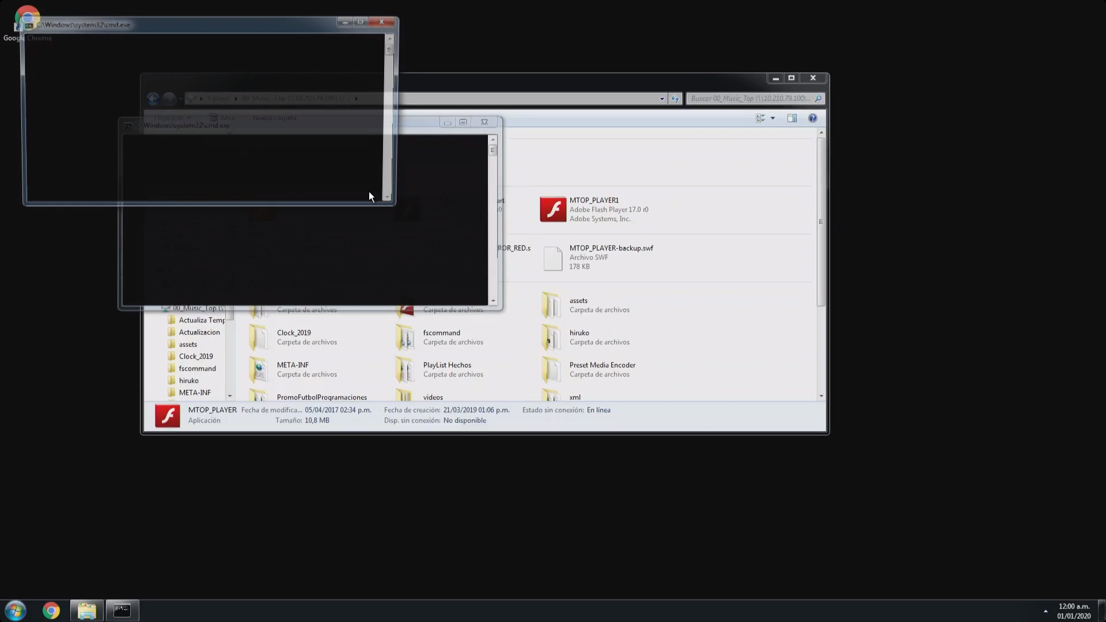
Task: Click the creation date '21/03/2019 01:06 p.m.'
Action: pyautogui.click(x=476, y=410)
